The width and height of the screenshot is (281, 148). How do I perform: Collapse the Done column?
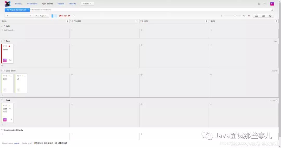210,21
